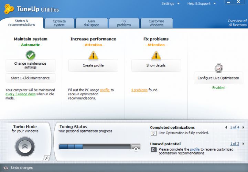The height and width of the screenshot is (172, 248).
Task: Show next unused potential item
Action: pyautogui.click(x=243, y=144)
